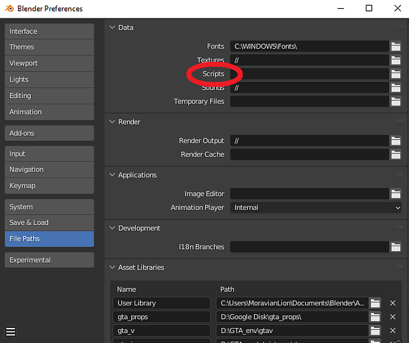
Task: Open folder browser for Render Cache
Action: [x=395, y=154]
